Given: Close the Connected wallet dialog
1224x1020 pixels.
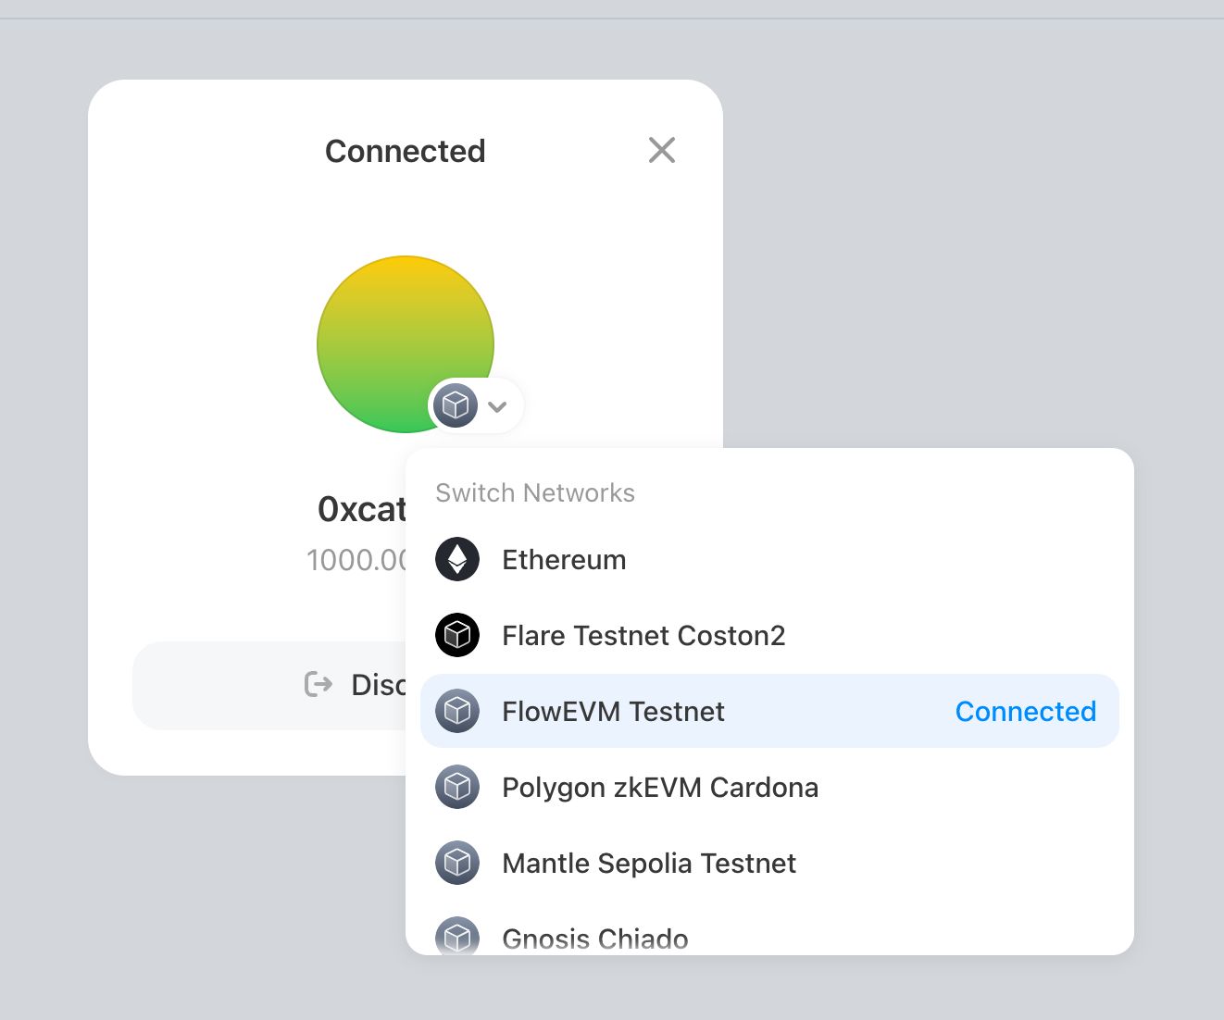Looking at the screenshot, I should click(x=662, y=150).
